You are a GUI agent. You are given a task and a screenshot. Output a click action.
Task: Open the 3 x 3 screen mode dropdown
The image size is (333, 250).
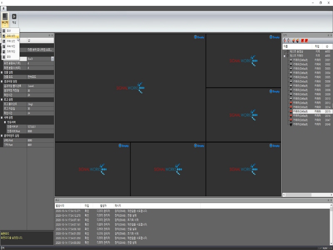(x=52, y=59)
